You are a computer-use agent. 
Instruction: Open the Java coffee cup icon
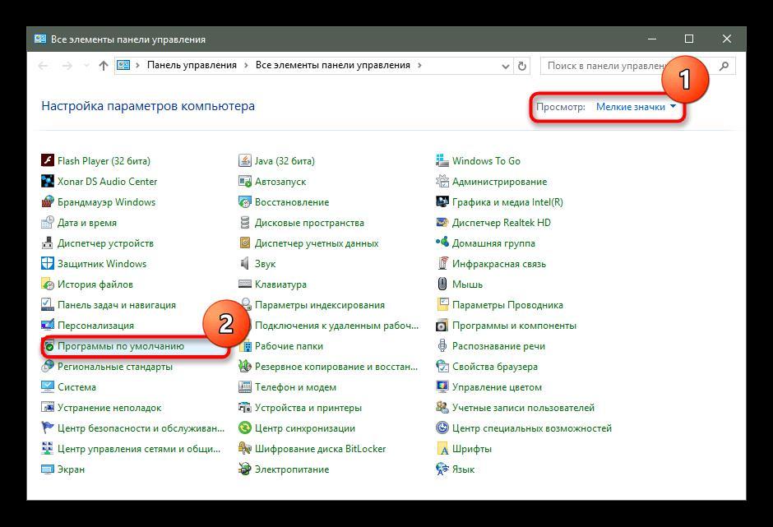point(244,160)
